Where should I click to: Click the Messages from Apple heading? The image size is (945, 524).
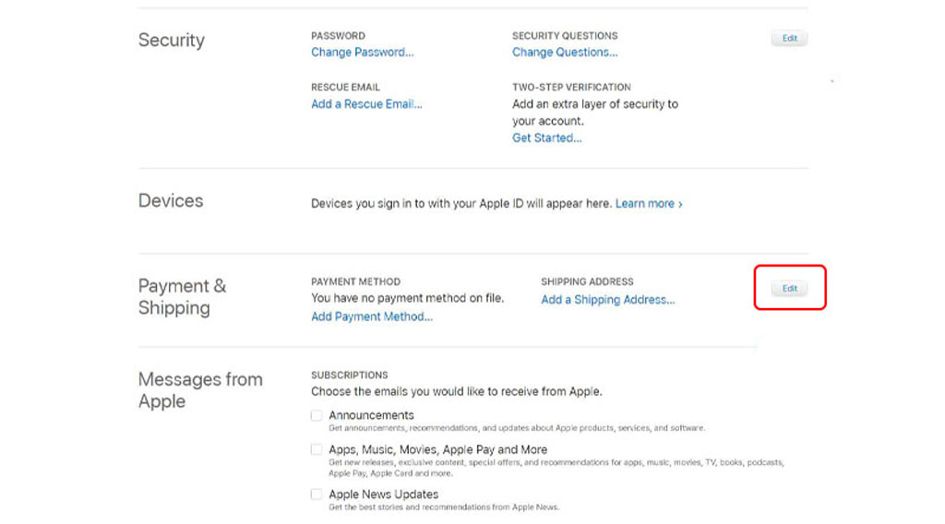click(200, 389)
